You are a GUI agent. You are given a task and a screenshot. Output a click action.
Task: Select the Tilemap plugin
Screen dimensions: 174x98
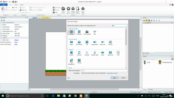79,61
